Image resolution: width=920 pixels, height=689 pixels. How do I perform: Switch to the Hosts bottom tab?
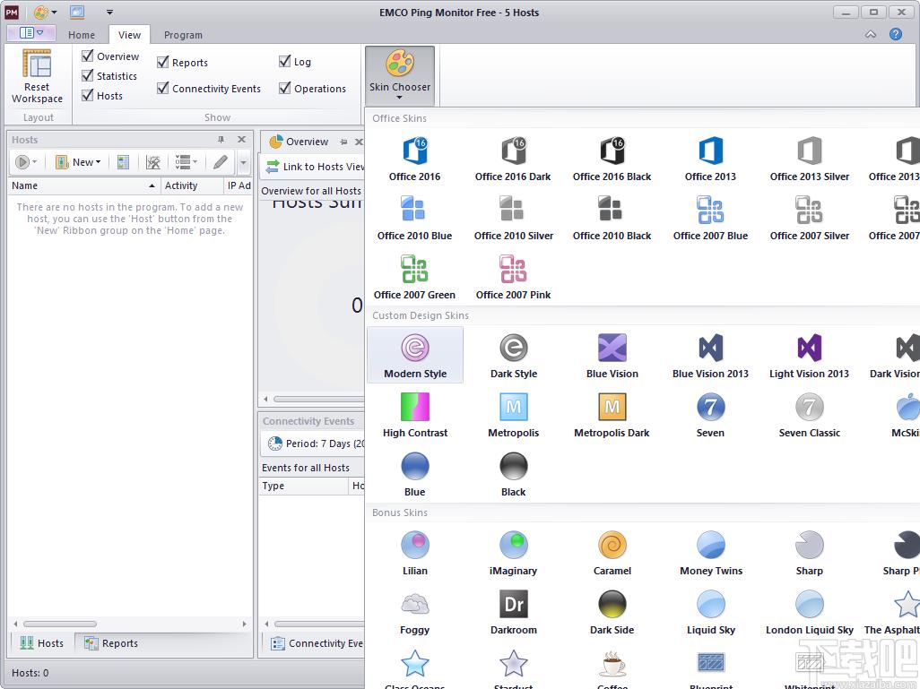(x=41, y=643)
